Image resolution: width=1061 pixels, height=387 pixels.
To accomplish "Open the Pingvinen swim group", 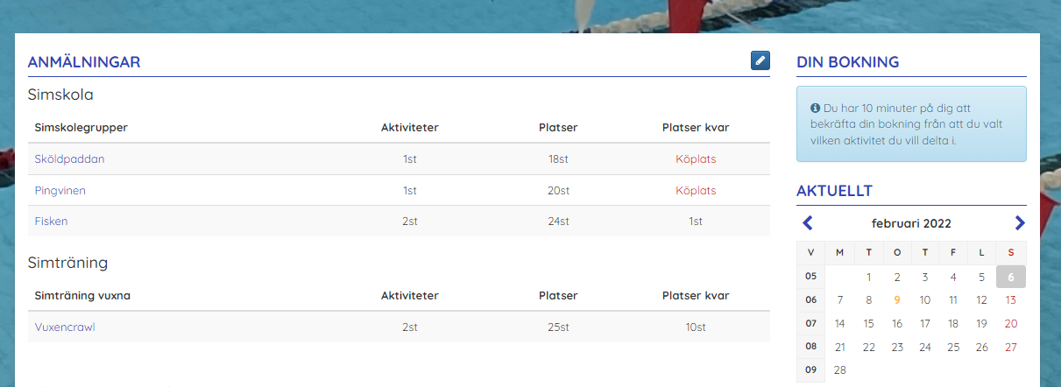I will click(x=60, y=190).
